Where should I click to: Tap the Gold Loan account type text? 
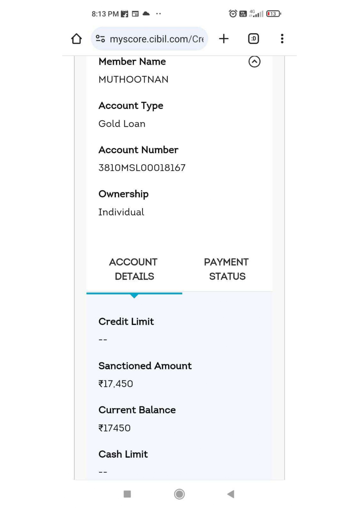click(122, 124)
